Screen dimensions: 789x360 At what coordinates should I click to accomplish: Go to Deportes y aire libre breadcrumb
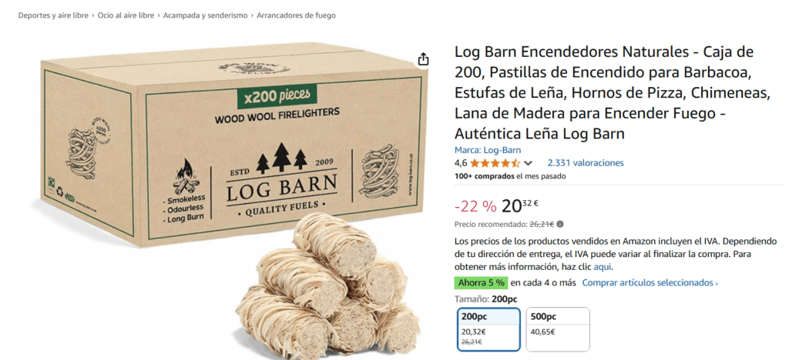click(x=53, y=15)
